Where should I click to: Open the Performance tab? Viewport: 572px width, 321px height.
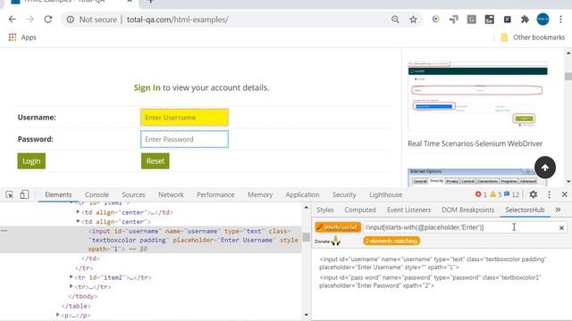215,194
